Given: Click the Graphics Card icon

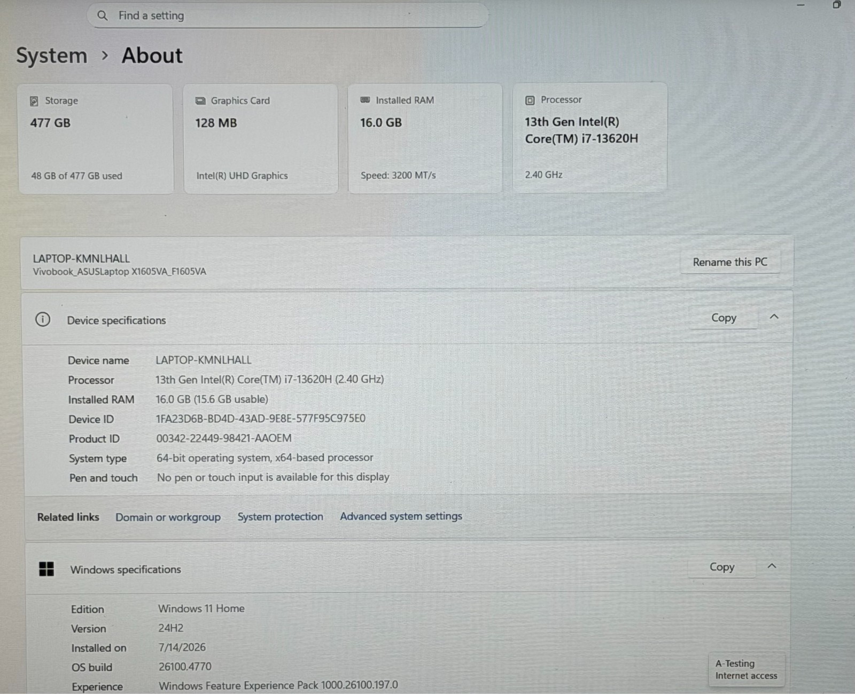Looking at the screenshot, I should [200, 101].
